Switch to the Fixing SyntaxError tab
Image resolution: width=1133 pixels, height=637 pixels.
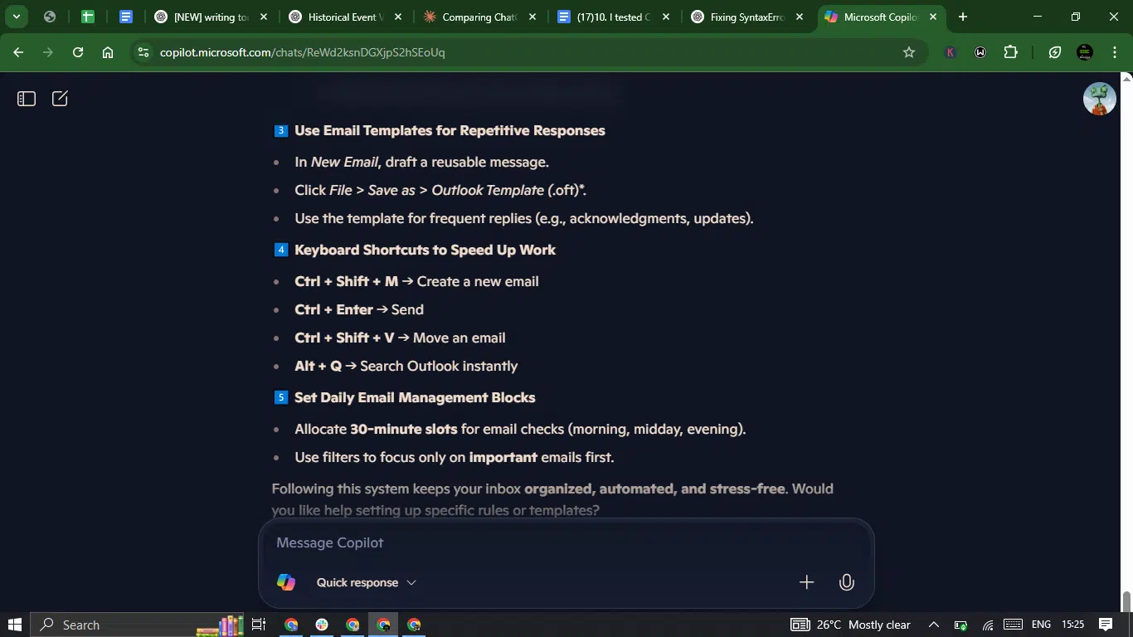[x=748, y=17]
